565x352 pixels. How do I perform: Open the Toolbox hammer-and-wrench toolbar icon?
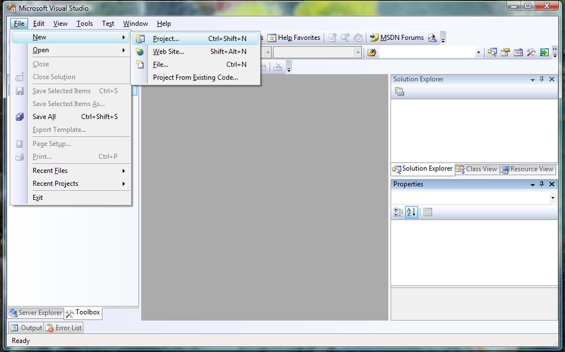pyautogui.click(x=531, y=53)
